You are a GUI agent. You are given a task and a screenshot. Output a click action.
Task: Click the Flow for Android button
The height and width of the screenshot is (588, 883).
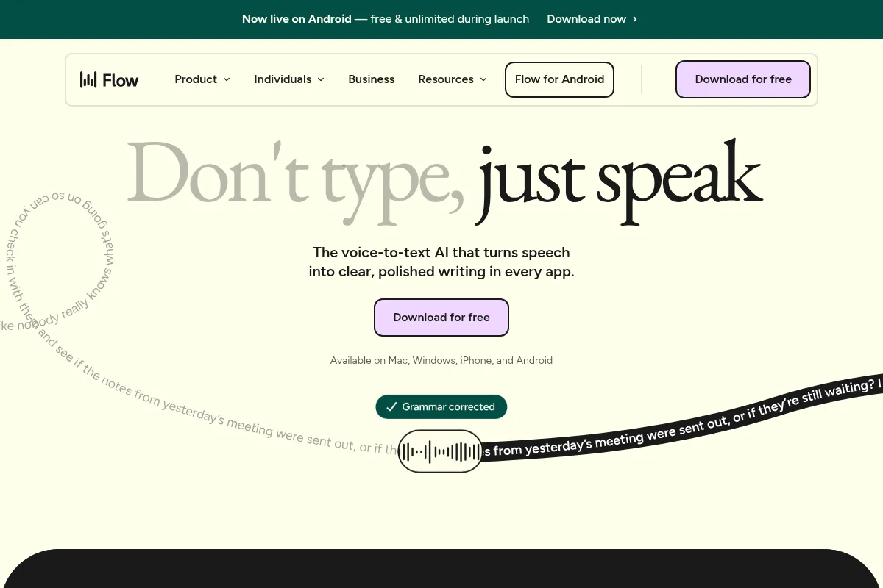559,79
